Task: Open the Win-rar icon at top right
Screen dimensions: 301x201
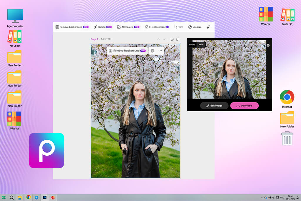Action: 265,16
